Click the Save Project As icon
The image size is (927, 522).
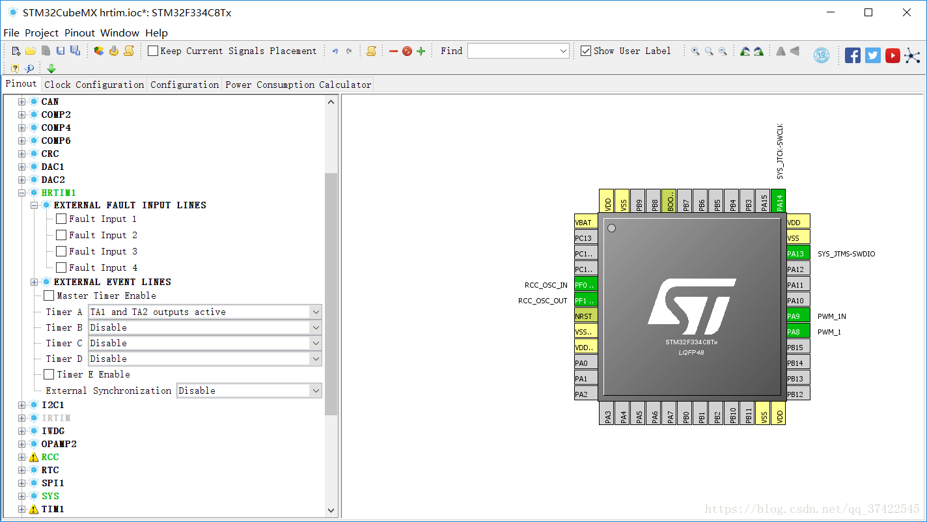[x=75, y=51]
